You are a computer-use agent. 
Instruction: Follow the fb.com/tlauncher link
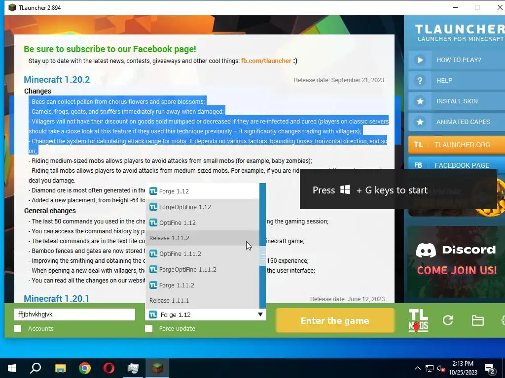[x=266, y=61]
